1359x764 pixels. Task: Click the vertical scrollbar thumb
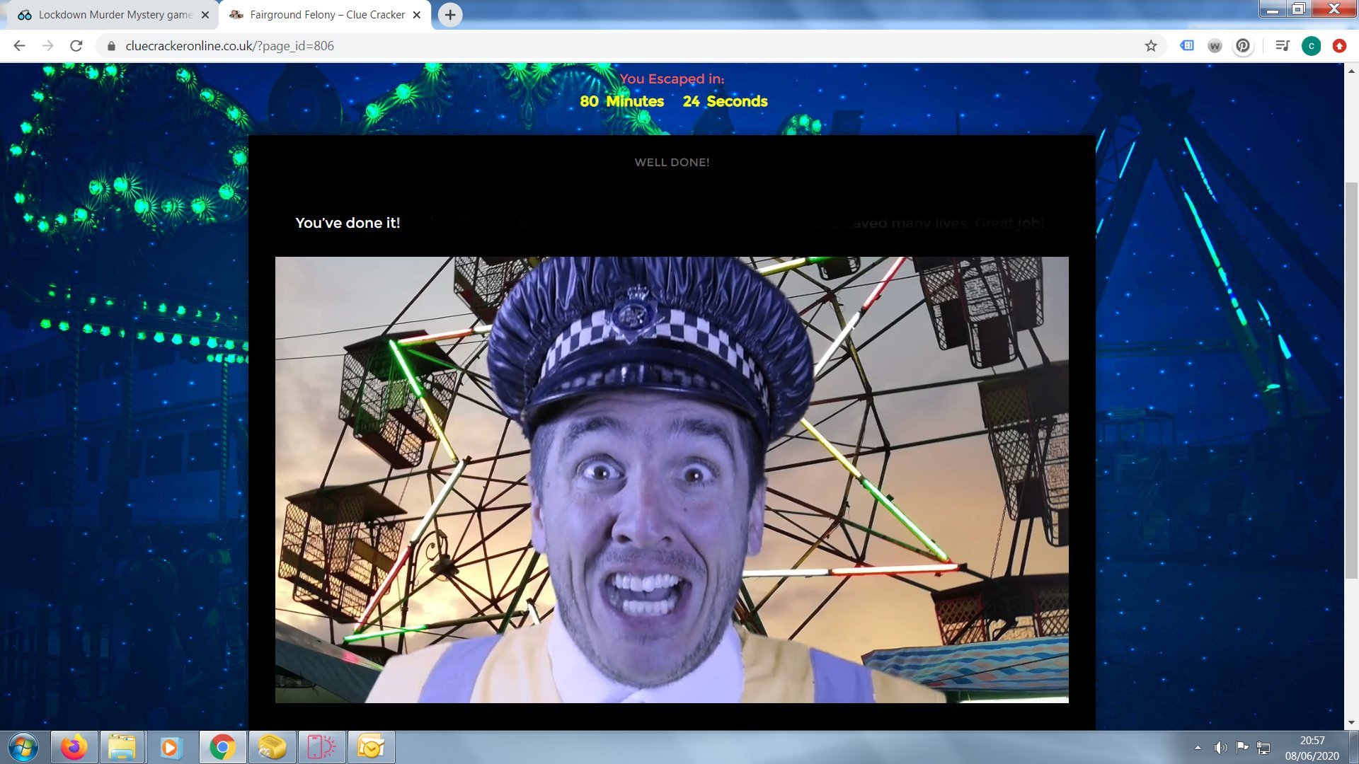[x=1351, y=381]
